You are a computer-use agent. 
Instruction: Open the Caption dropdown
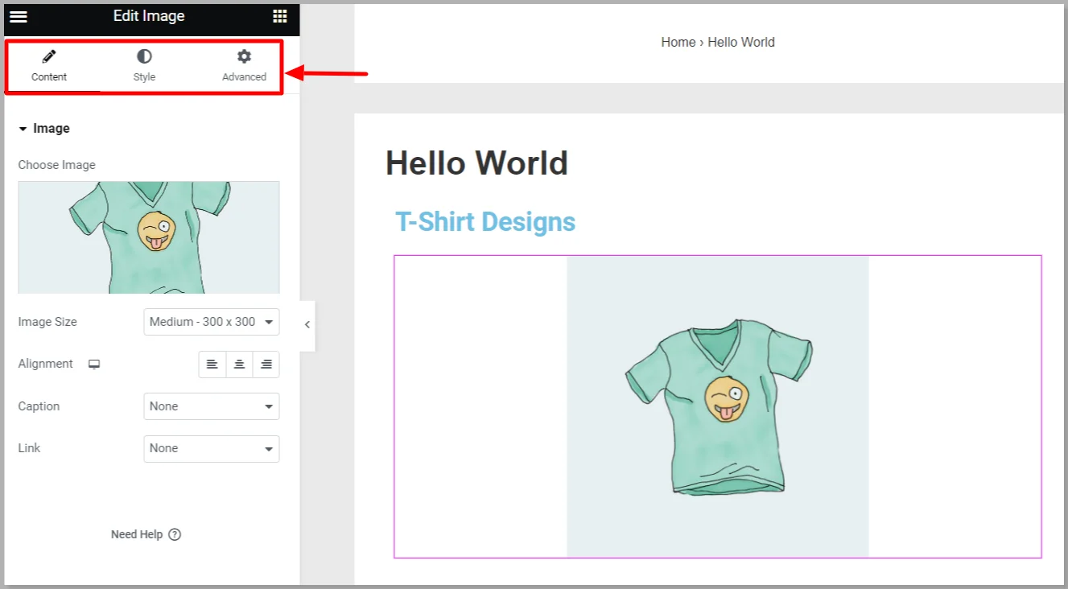212,406
